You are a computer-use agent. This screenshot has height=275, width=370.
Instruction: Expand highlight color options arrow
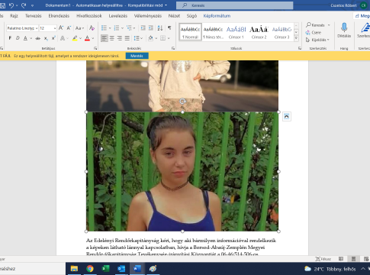(80, 38)
